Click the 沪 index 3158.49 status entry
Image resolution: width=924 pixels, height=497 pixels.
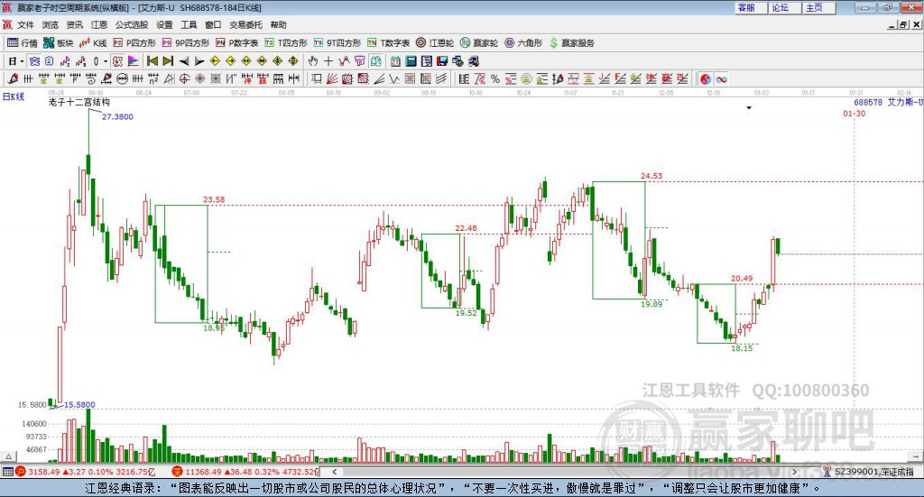point(86,472)
